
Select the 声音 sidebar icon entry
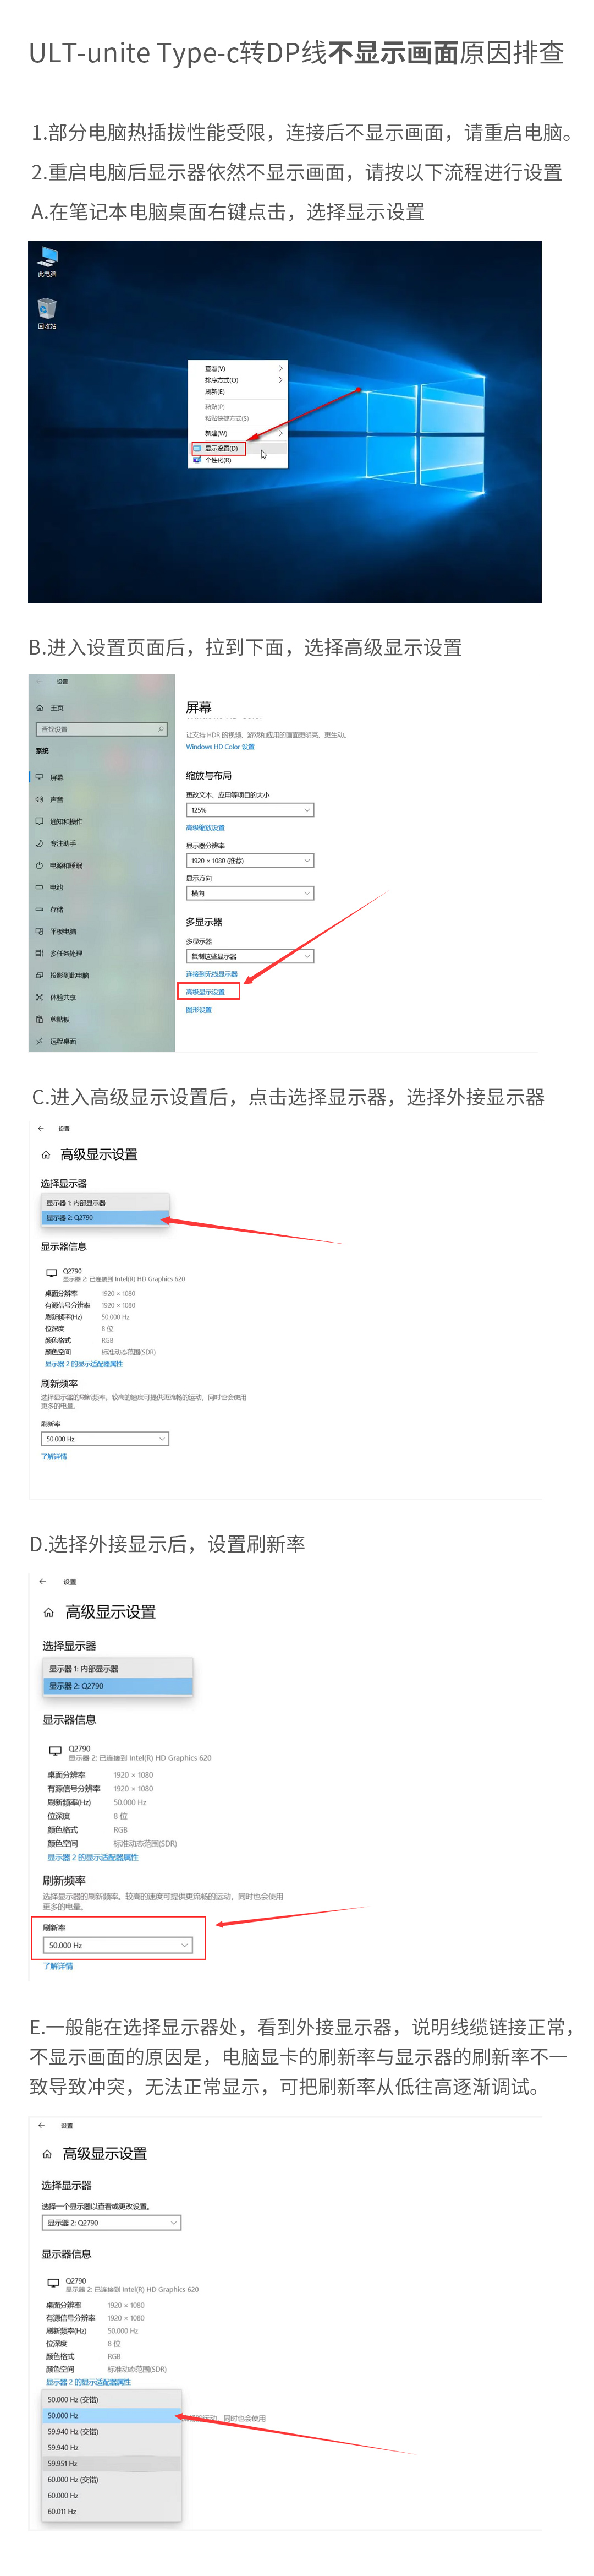50,799
